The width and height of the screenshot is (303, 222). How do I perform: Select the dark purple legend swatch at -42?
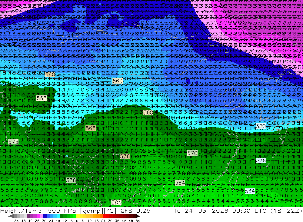point(28,216)
